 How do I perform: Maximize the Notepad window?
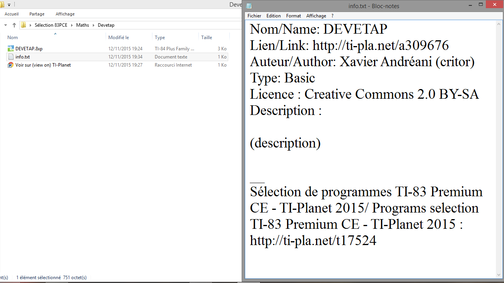pyautogui.click(x=481, y=5)
